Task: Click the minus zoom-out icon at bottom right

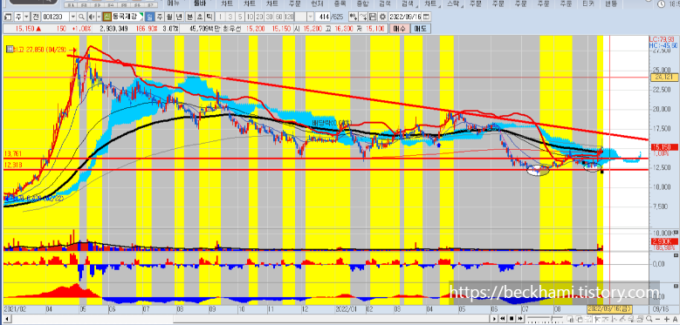Action: 657,319
